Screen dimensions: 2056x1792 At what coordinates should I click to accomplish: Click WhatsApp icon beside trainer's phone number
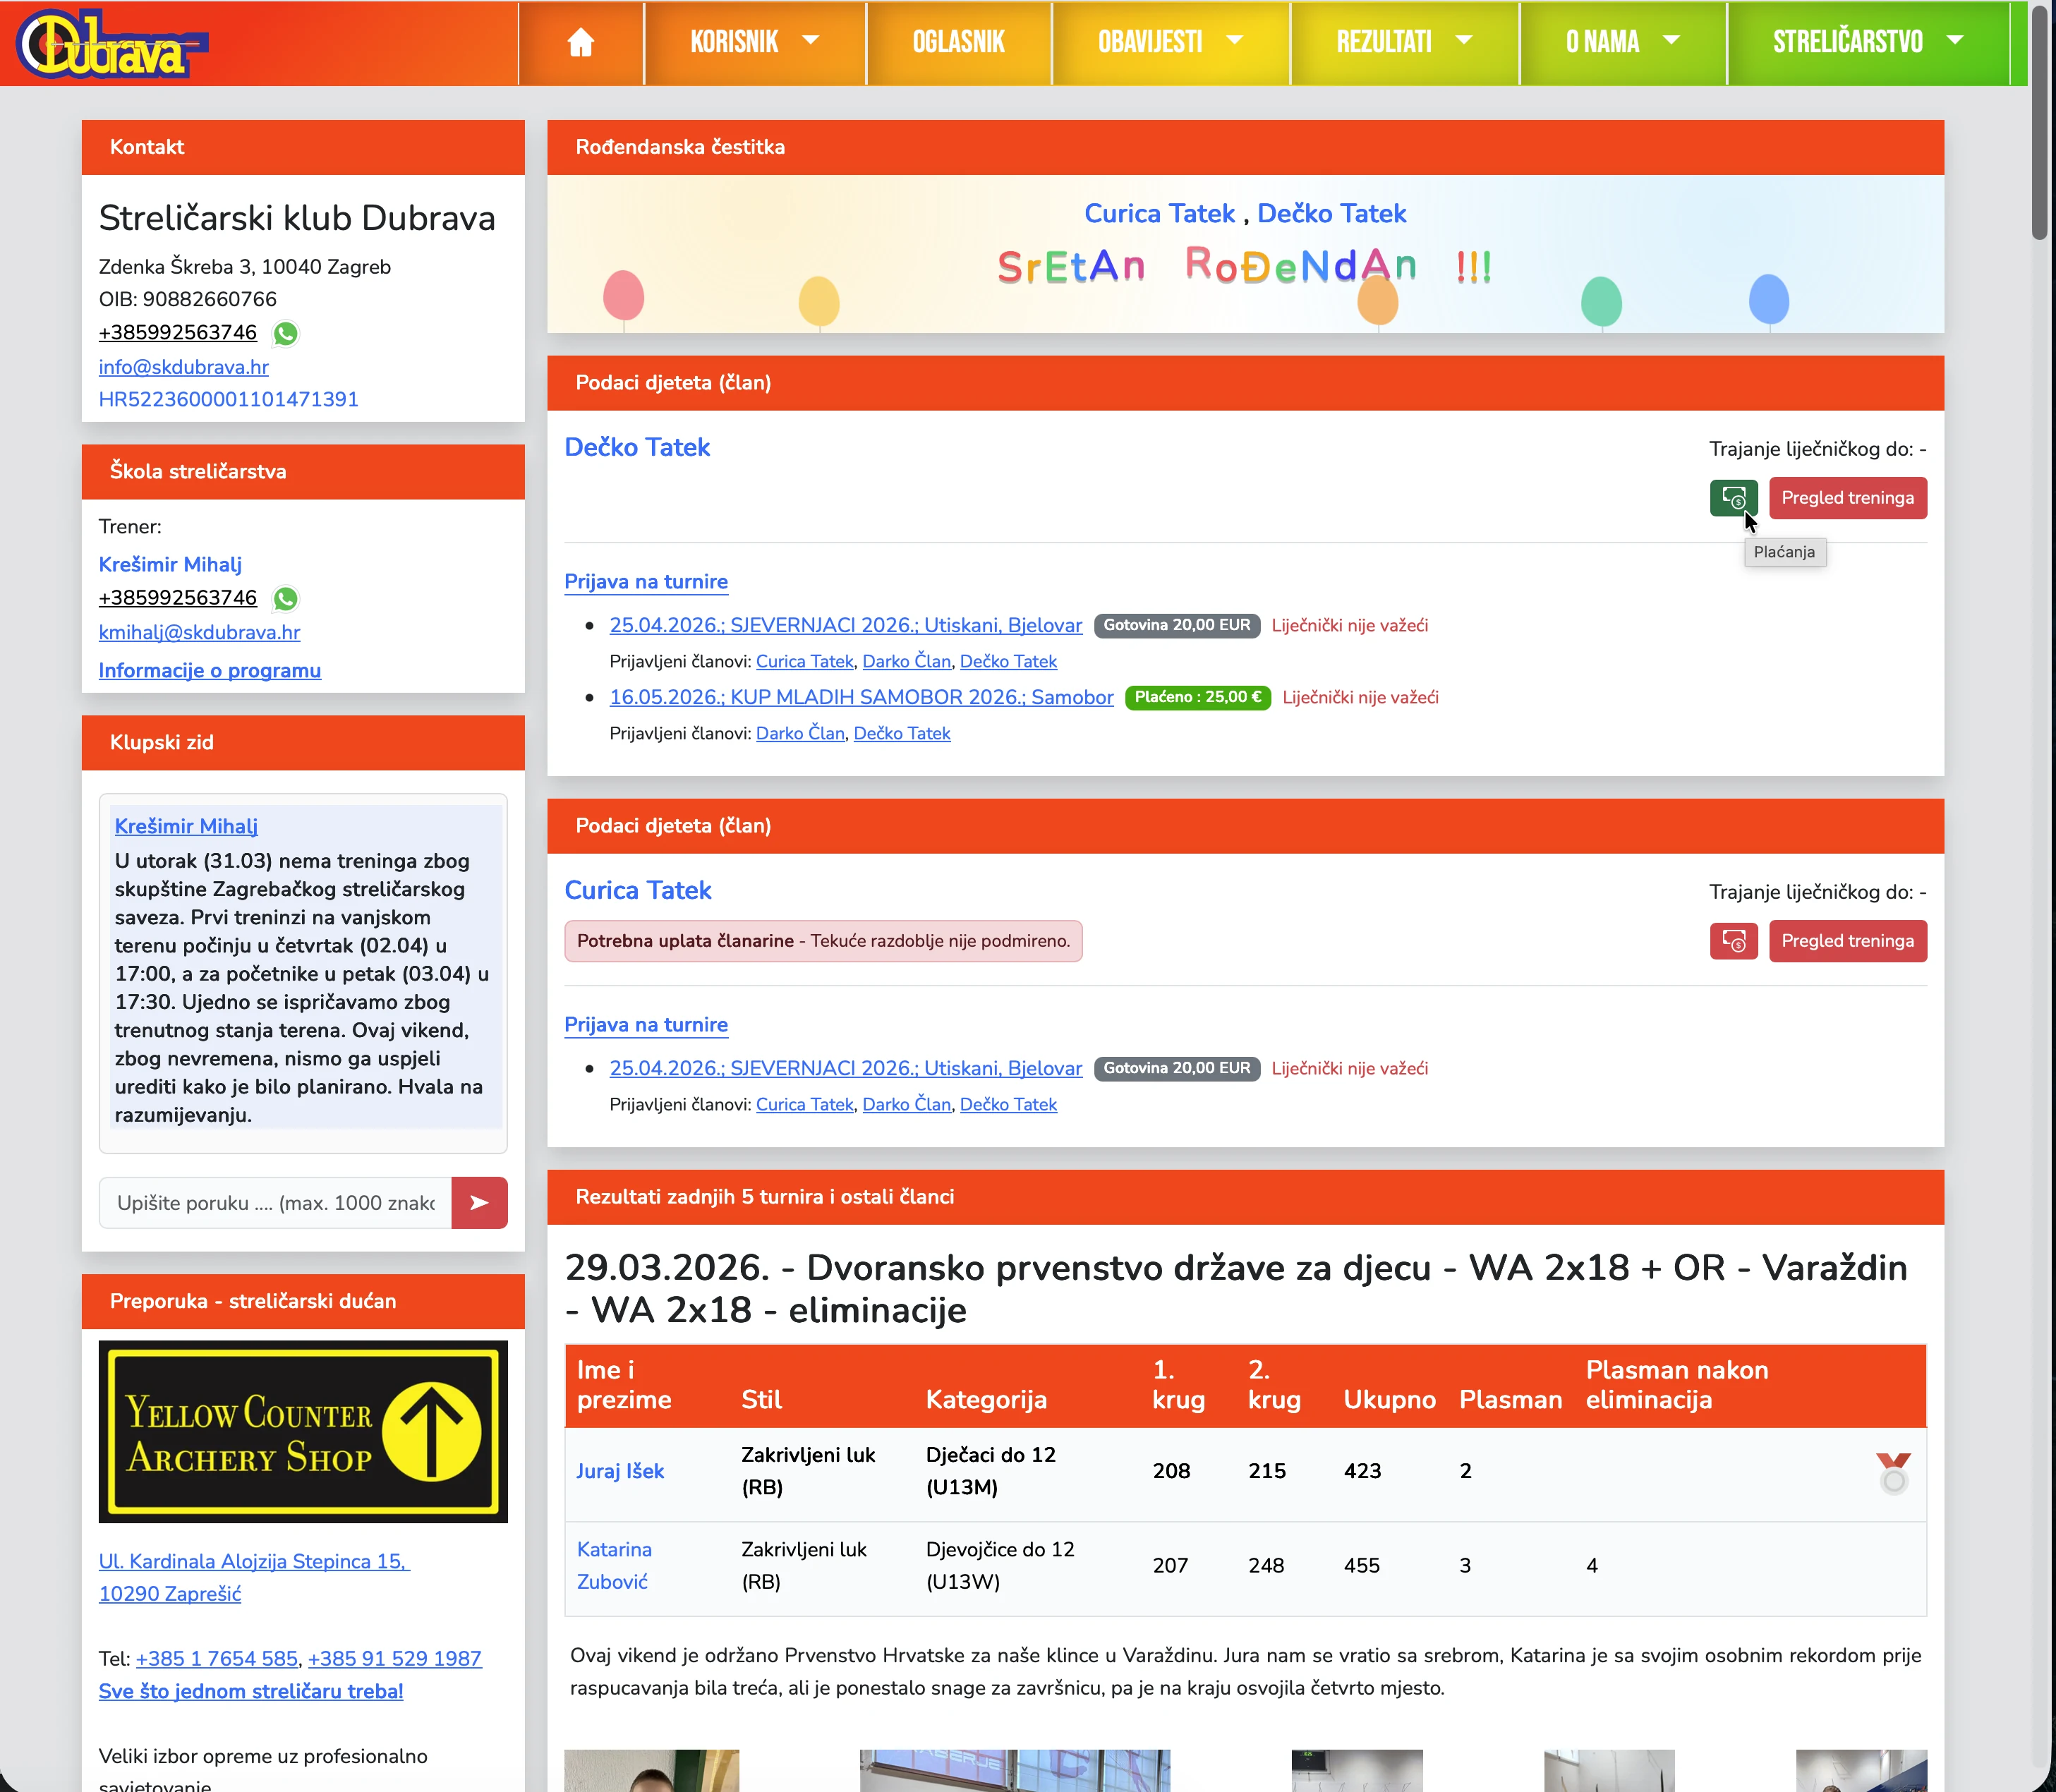click(285, 599)
